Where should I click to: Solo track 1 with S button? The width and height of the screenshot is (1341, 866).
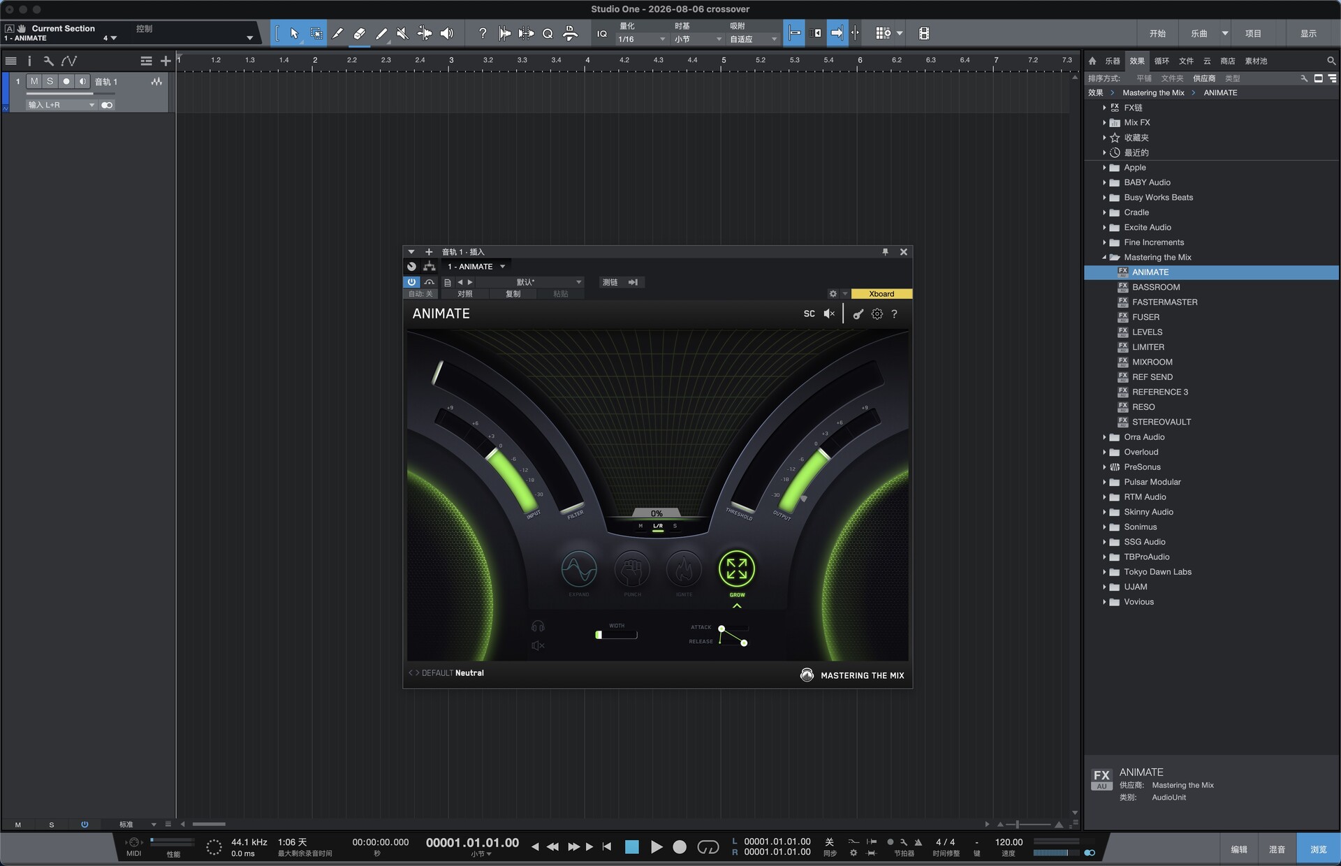[50, 82]
